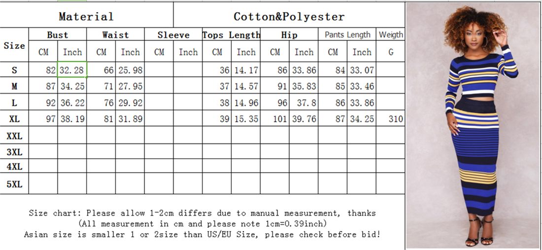Select the 25.98 waist inch cell
This screenshot has width=542, height=250.
click(130, 70)
